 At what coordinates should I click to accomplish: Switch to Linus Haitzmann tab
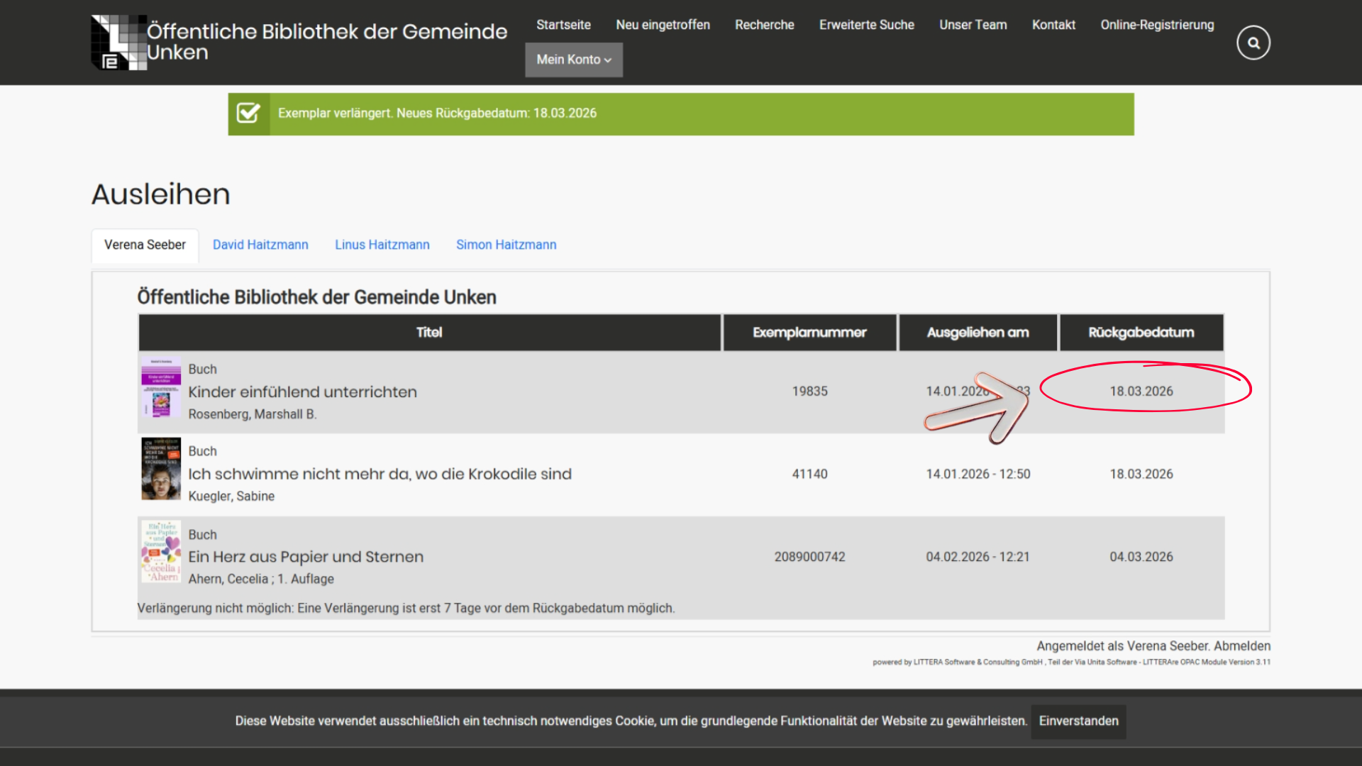(x=382, y=245)
